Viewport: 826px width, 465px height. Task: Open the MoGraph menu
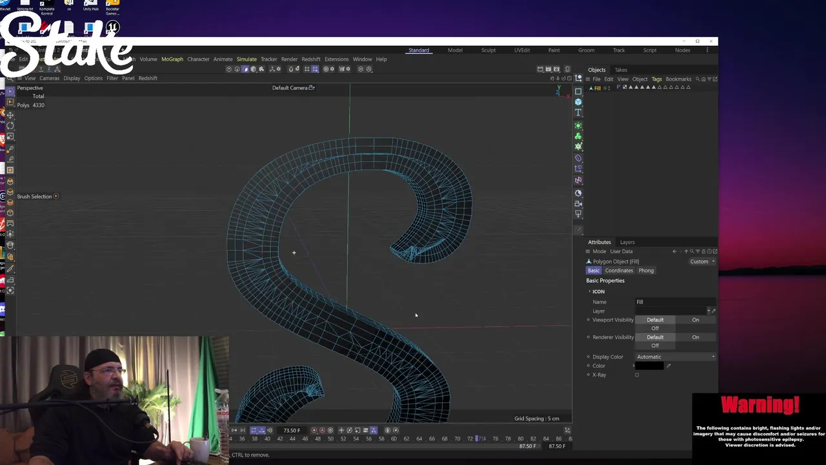coord(172,59)
